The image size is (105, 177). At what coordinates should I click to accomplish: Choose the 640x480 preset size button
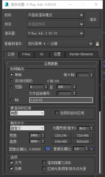tap(61, 141)
